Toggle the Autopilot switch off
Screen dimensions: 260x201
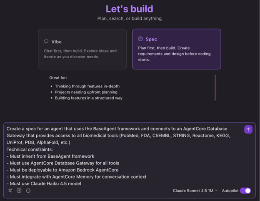[245, 191]
